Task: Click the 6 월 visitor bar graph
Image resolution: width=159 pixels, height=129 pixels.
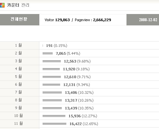Action: [x=51, y=85]
